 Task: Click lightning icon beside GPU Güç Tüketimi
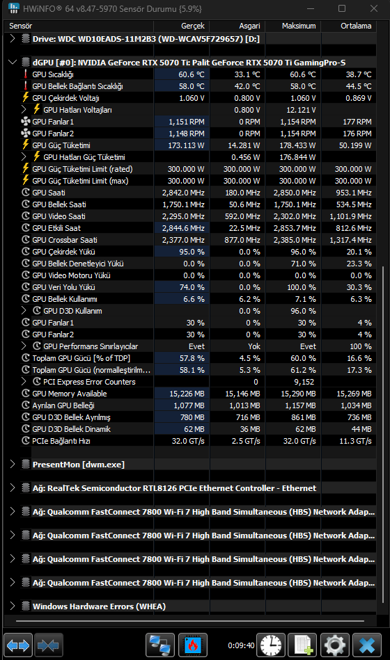[x=26, y=145]
